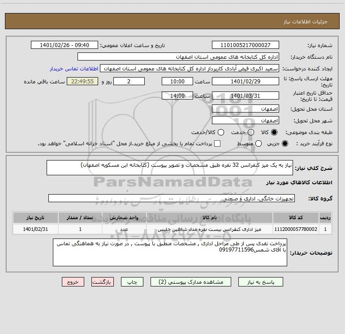The image size is (345, 334).
Task: Click the need date cell 1401/02/31
Action: tap(35, 229)
